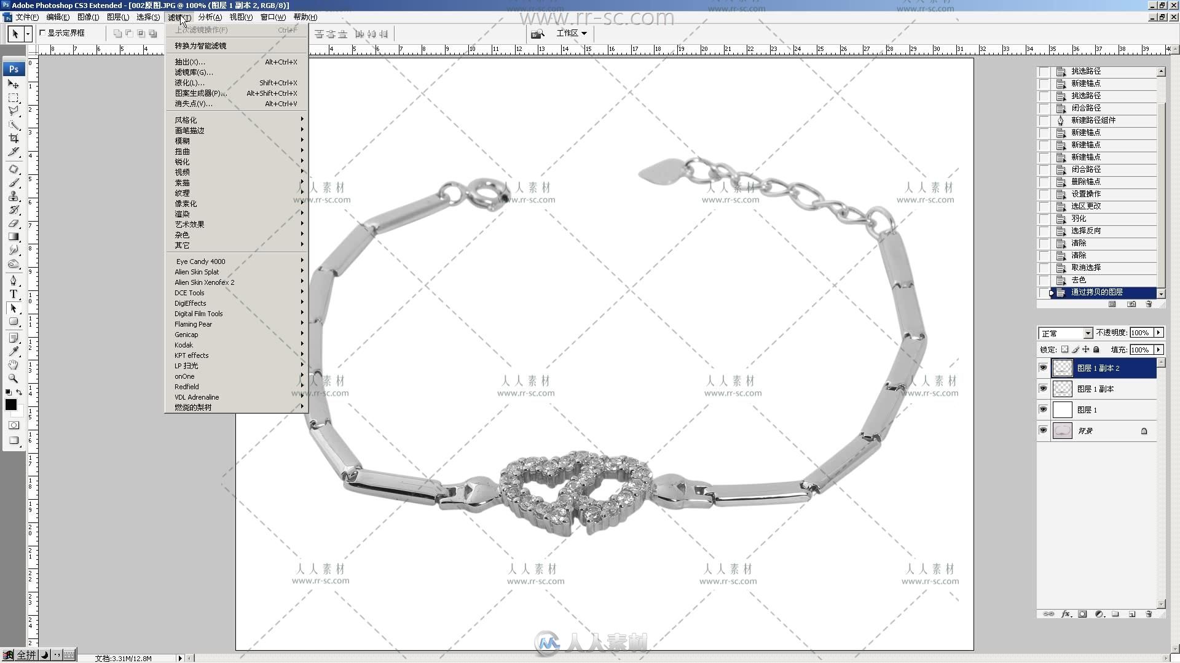Select the Gradient tool
This screenshot has width=1180, height=663.
[x=14, y=236]
